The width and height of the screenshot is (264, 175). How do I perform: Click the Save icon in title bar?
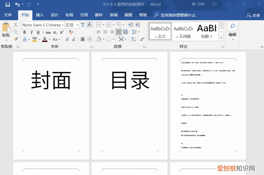tap(7, 5)
